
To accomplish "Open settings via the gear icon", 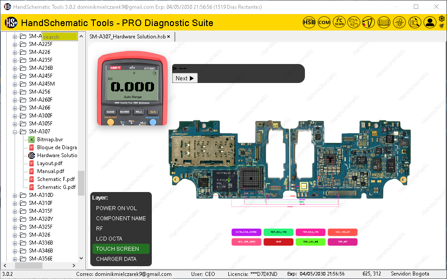I will tap(442, 19).
